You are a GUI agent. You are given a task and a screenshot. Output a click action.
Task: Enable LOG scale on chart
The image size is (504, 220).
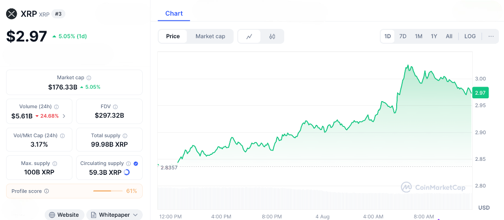point(470,36)
